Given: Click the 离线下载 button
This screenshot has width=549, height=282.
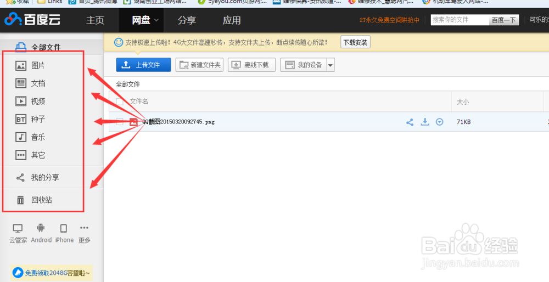Looking at the screenshot, I should pos(252,65).
